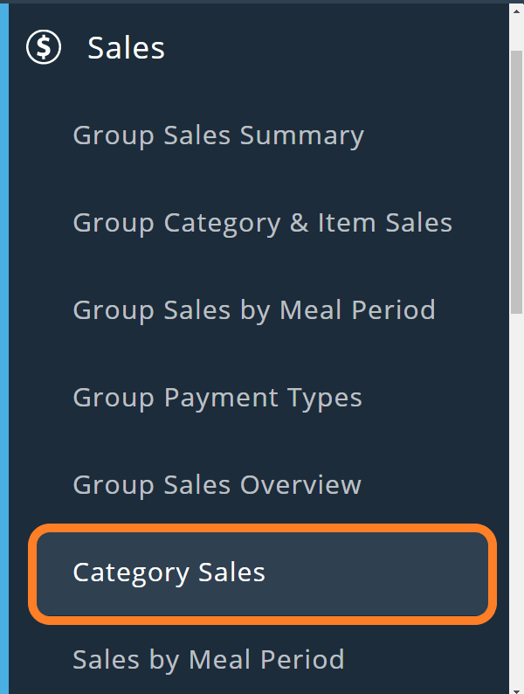Collapse the Sales section header

(126, 48)
